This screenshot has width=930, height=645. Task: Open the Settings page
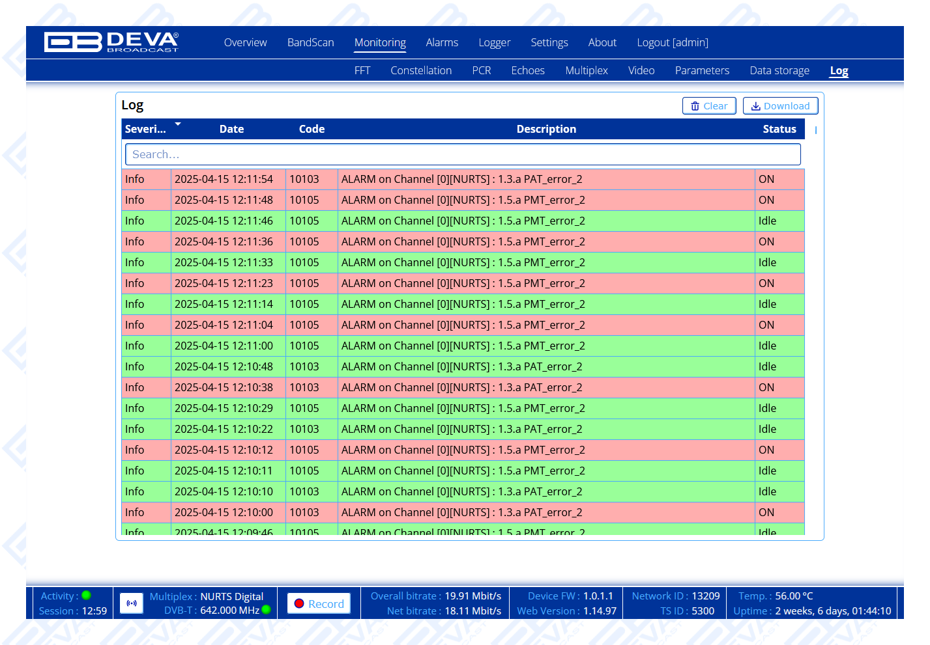coord(549,42)
